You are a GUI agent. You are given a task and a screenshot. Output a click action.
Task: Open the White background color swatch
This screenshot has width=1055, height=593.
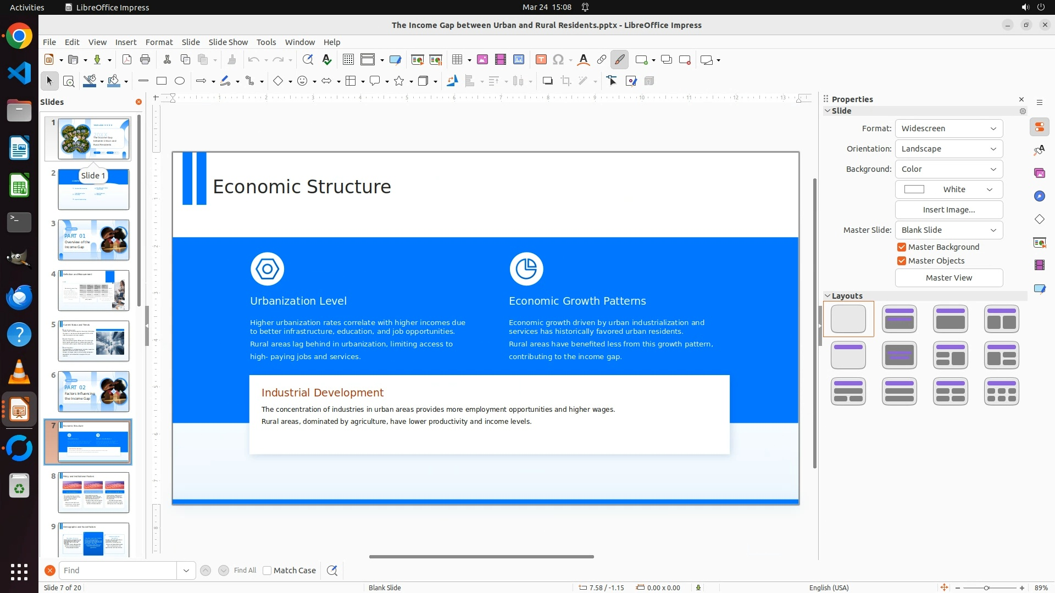pos(948,189)
